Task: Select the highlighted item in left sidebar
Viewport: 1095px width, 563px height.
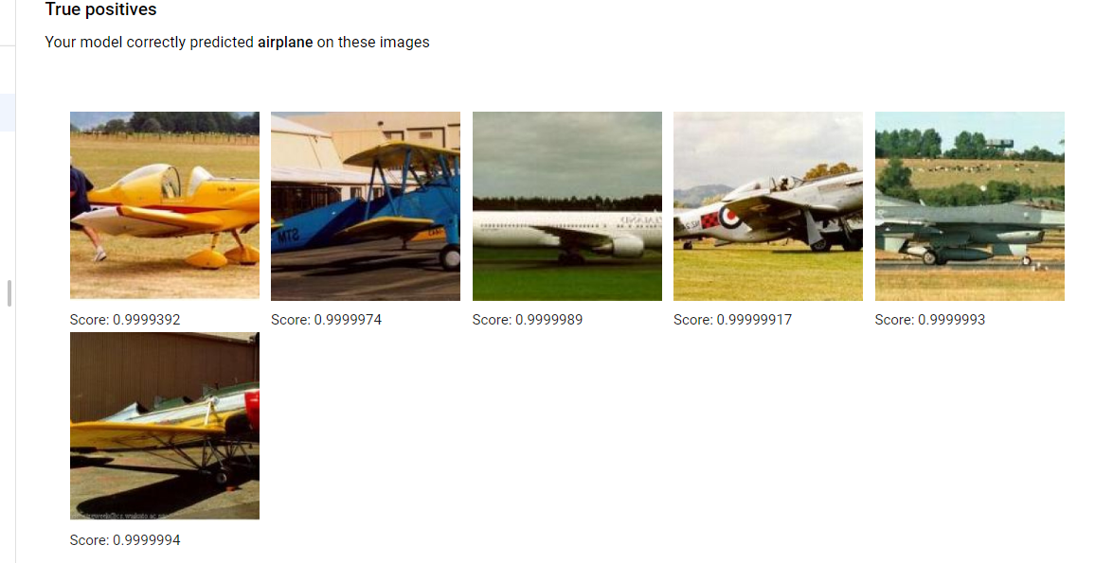Action: click(7, 113)
